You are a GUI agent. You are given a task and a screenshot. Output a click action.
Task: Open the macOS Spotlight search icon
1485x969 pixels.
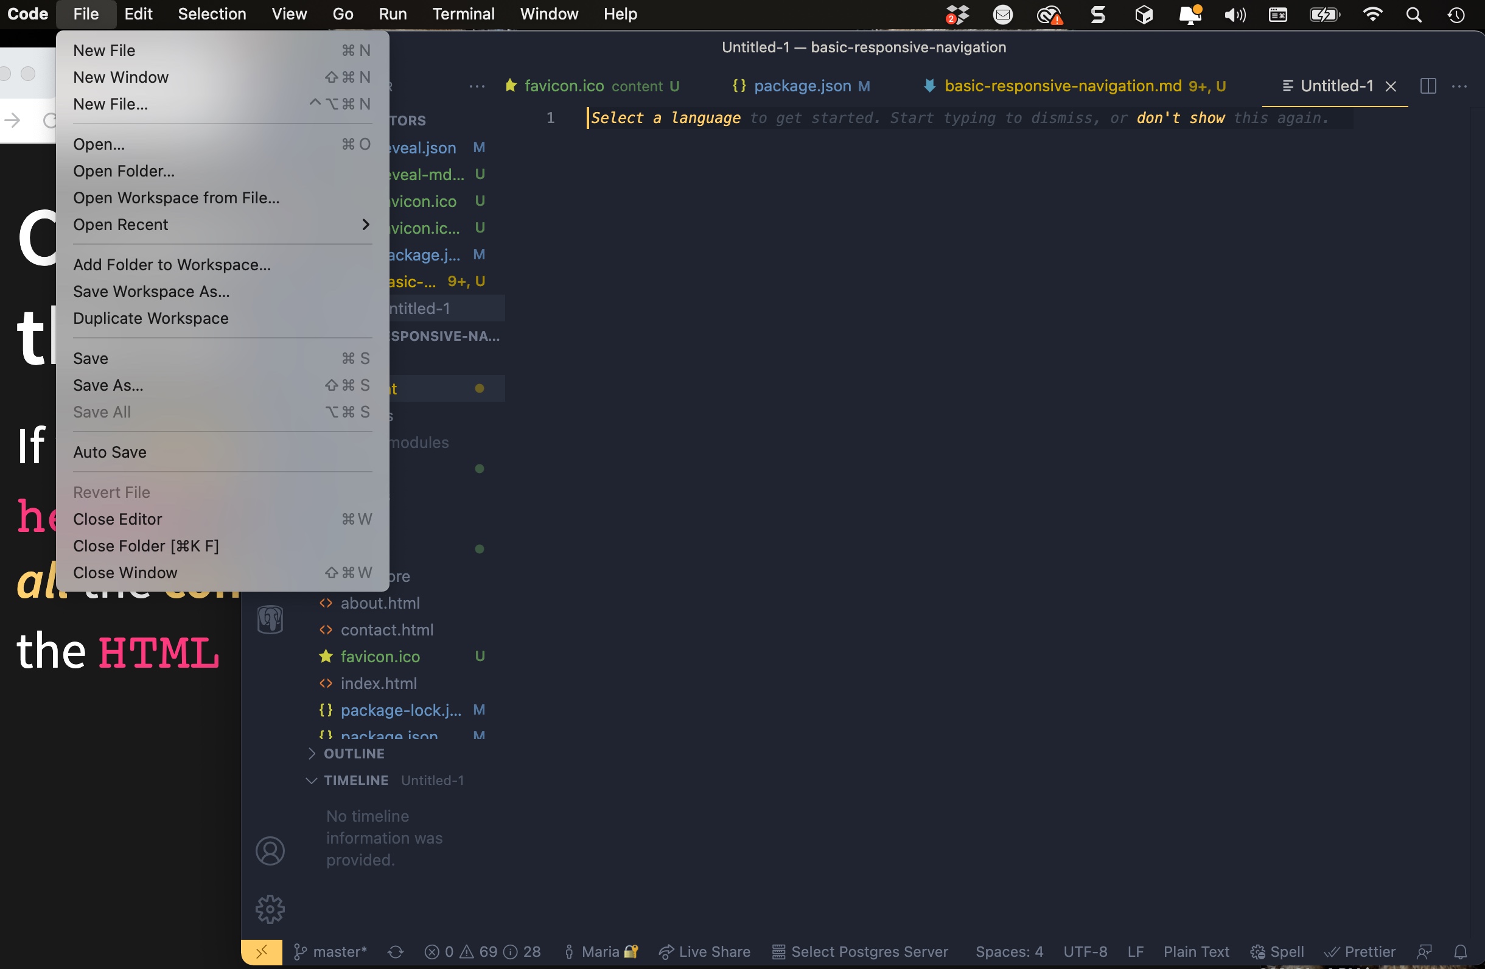(x=1414, y=15)
